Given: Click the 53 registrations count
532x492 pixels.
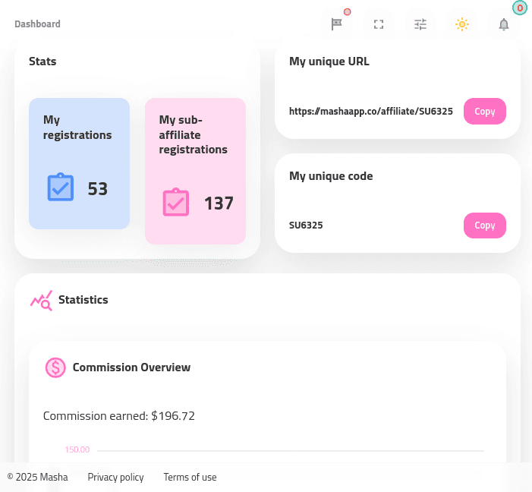Looking at the screenshot, I should pos(98,188).
